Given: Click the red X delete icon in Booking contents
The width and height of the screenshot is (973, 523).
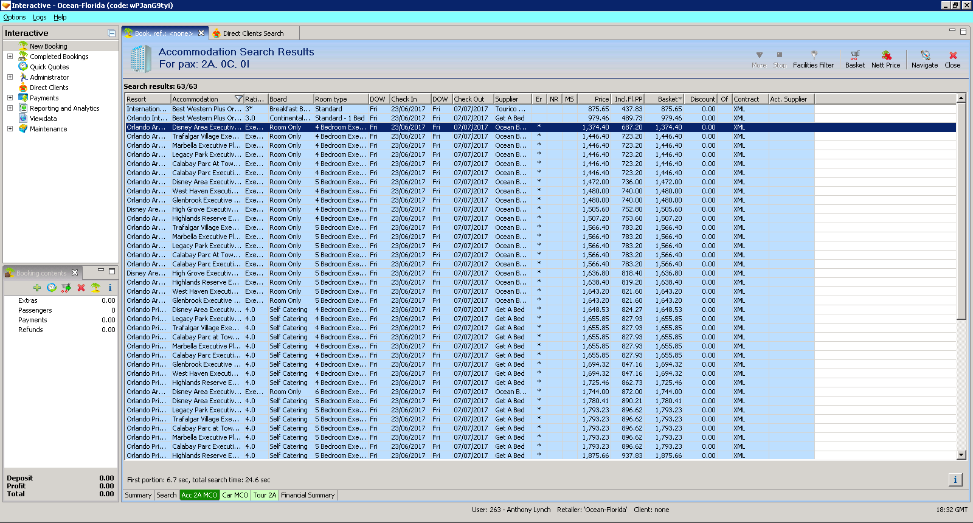Looking at the screenshot, I should (x=81, y=288).
